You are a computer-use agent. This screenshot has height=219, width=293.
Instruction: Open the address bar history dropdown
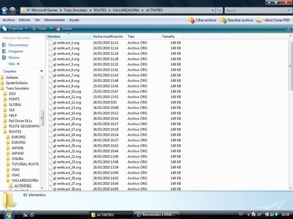[213, 10]
